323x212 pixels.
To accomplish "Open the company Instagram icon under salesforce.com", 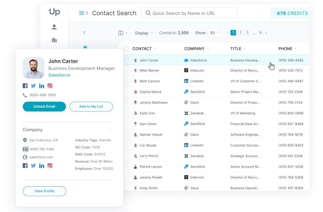I will pyautogui.click(x=50, y=166).
